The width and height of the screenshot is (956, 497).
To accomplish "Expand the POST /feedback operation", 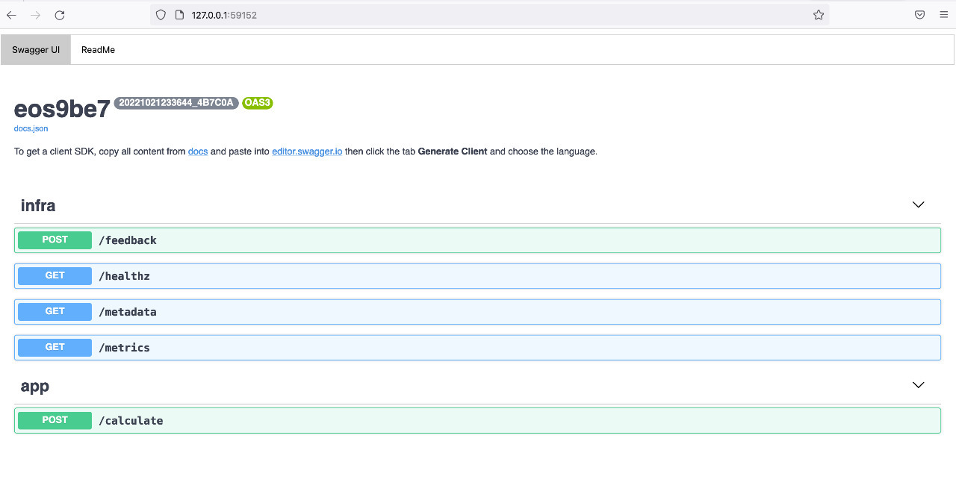I will click(x=478, y=240).
